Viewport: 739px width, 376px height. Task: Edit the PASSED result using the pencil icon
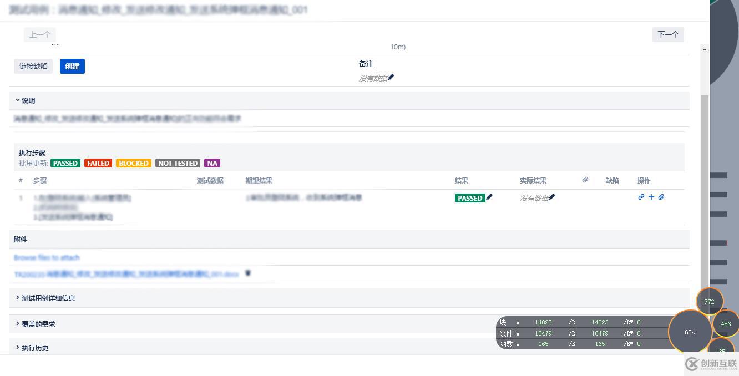pos(488,197)
